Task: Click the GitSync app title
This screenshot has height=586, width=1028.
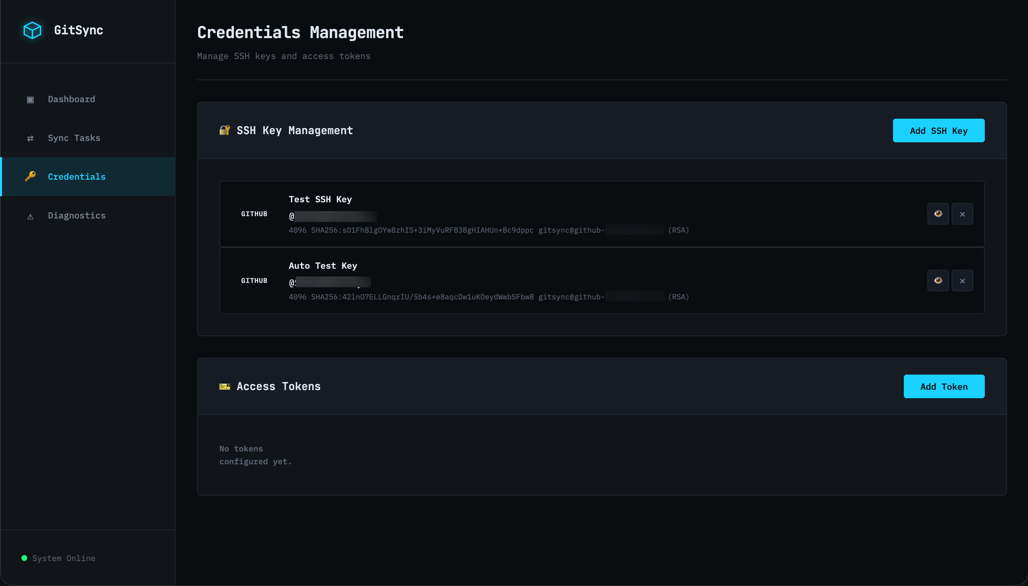Action: [x=79, y=30]
